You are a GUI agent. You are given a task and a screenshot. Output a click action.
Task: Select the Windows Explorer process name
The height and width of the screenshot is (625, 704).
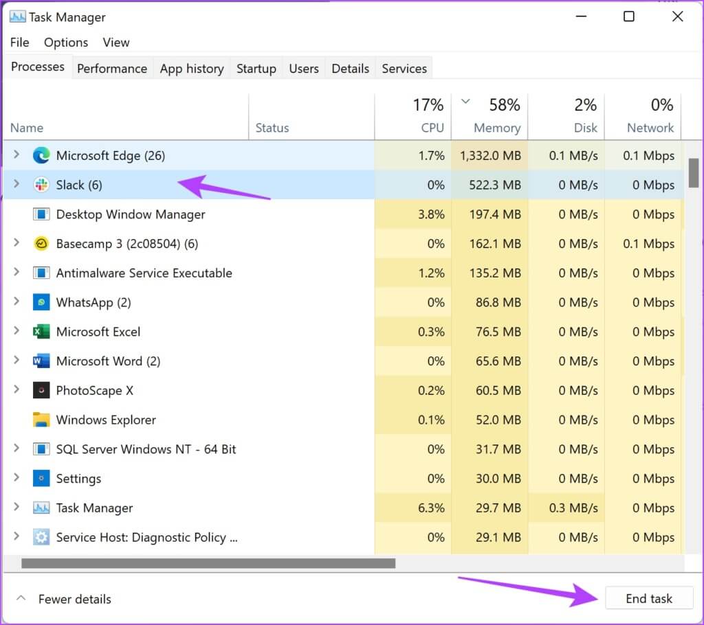click(x=106, y=420)
